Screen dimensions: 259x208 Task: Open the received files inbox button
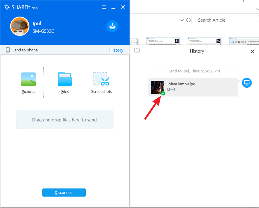pyautogui.click(x=112, y=26)
